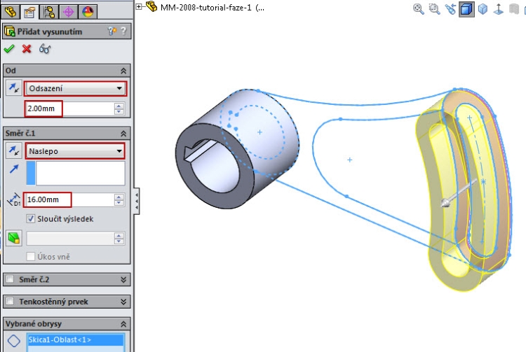Screen dimensions: 526x352
Task: Click the reverse direction icon in Od
Action: click(14, 88)
